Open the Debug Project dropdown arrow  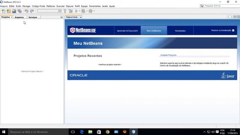tap(87, 11)
